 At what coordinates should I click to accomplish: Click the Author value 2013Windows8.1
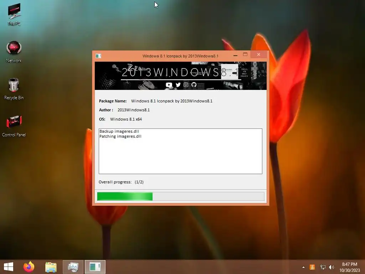(134, 110)
